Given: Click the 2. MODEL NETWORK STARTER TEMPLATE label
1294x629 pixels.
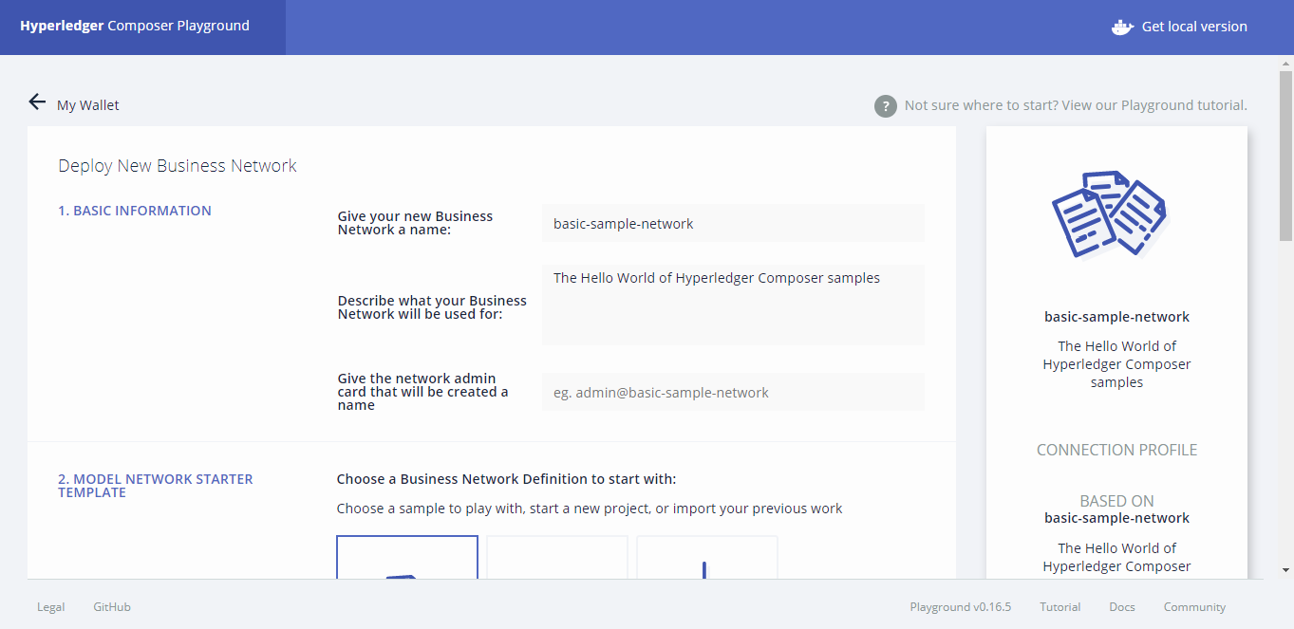Looking at the screenshot, I should pos(156,486).
